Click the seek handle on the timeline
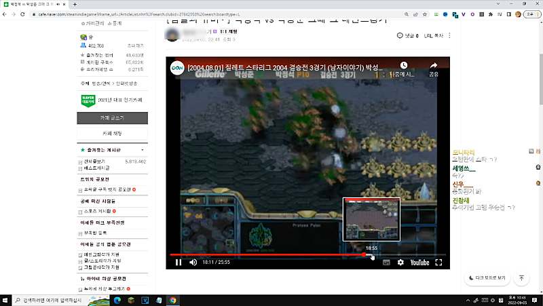 364,254
